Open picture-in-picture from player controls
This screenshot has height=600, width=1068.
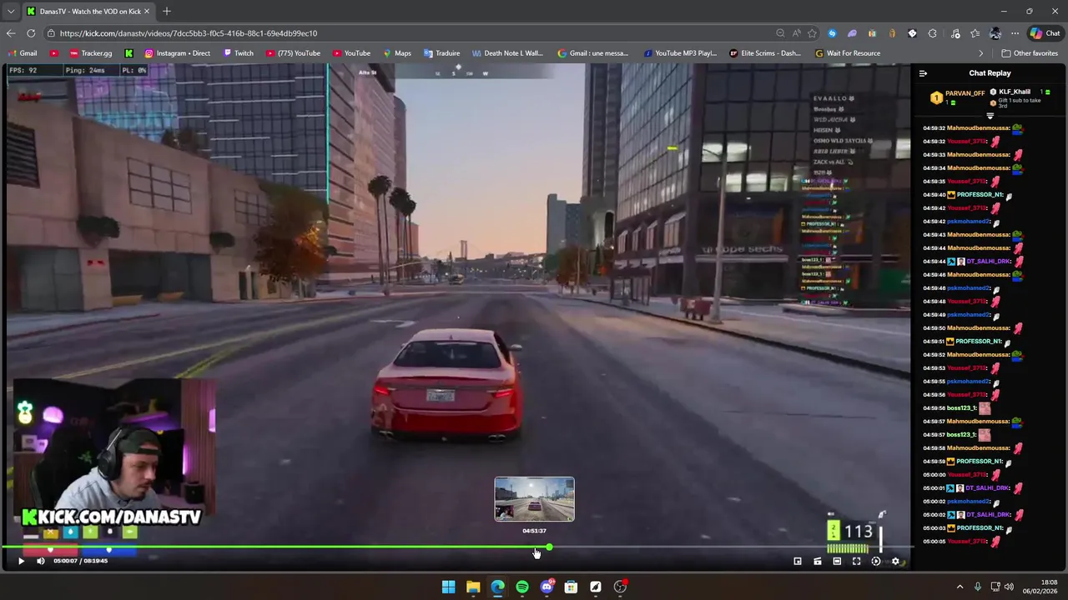[x=798, y=561]
